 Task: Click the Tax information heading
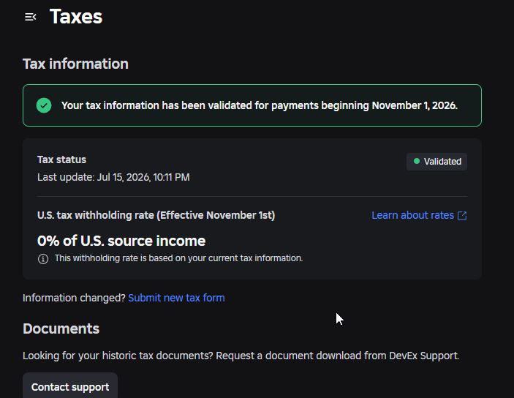75,64
